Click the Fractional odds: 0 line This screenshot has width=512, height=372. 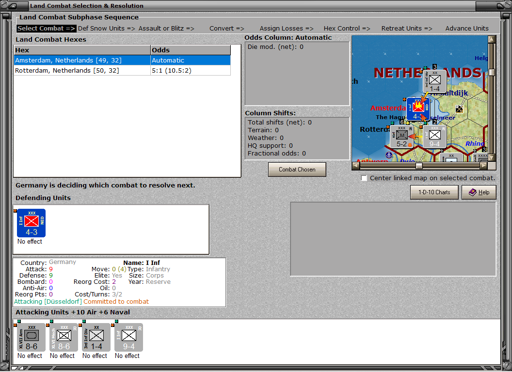pos(276,154)
